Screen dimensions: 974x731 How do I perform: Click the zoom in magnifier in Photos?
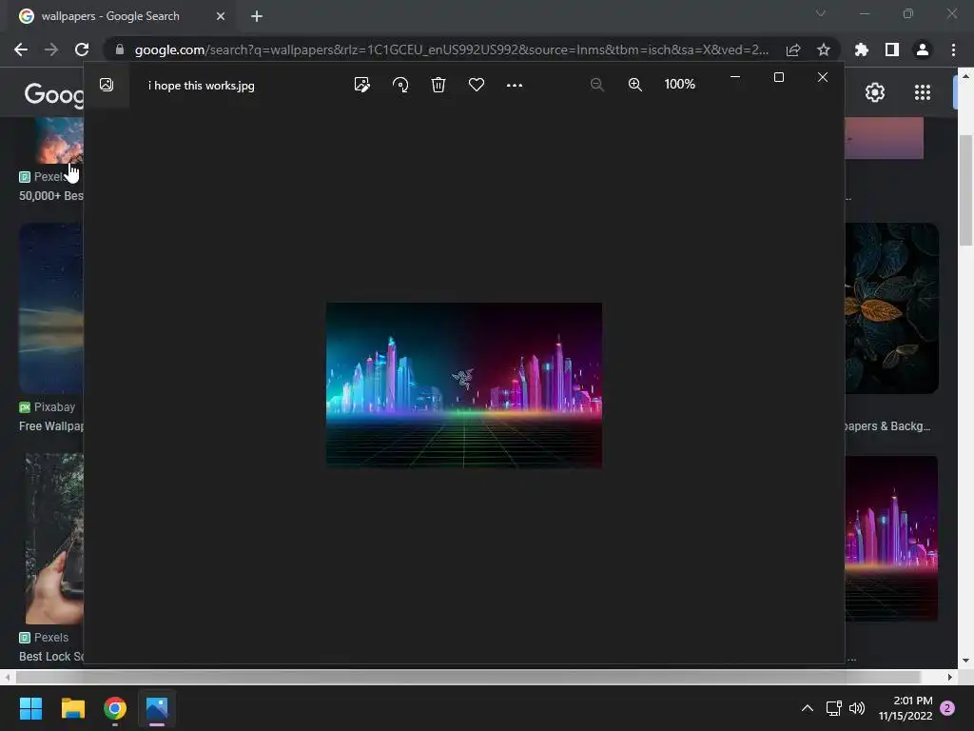pyautogui.click(x=634, y=85)
